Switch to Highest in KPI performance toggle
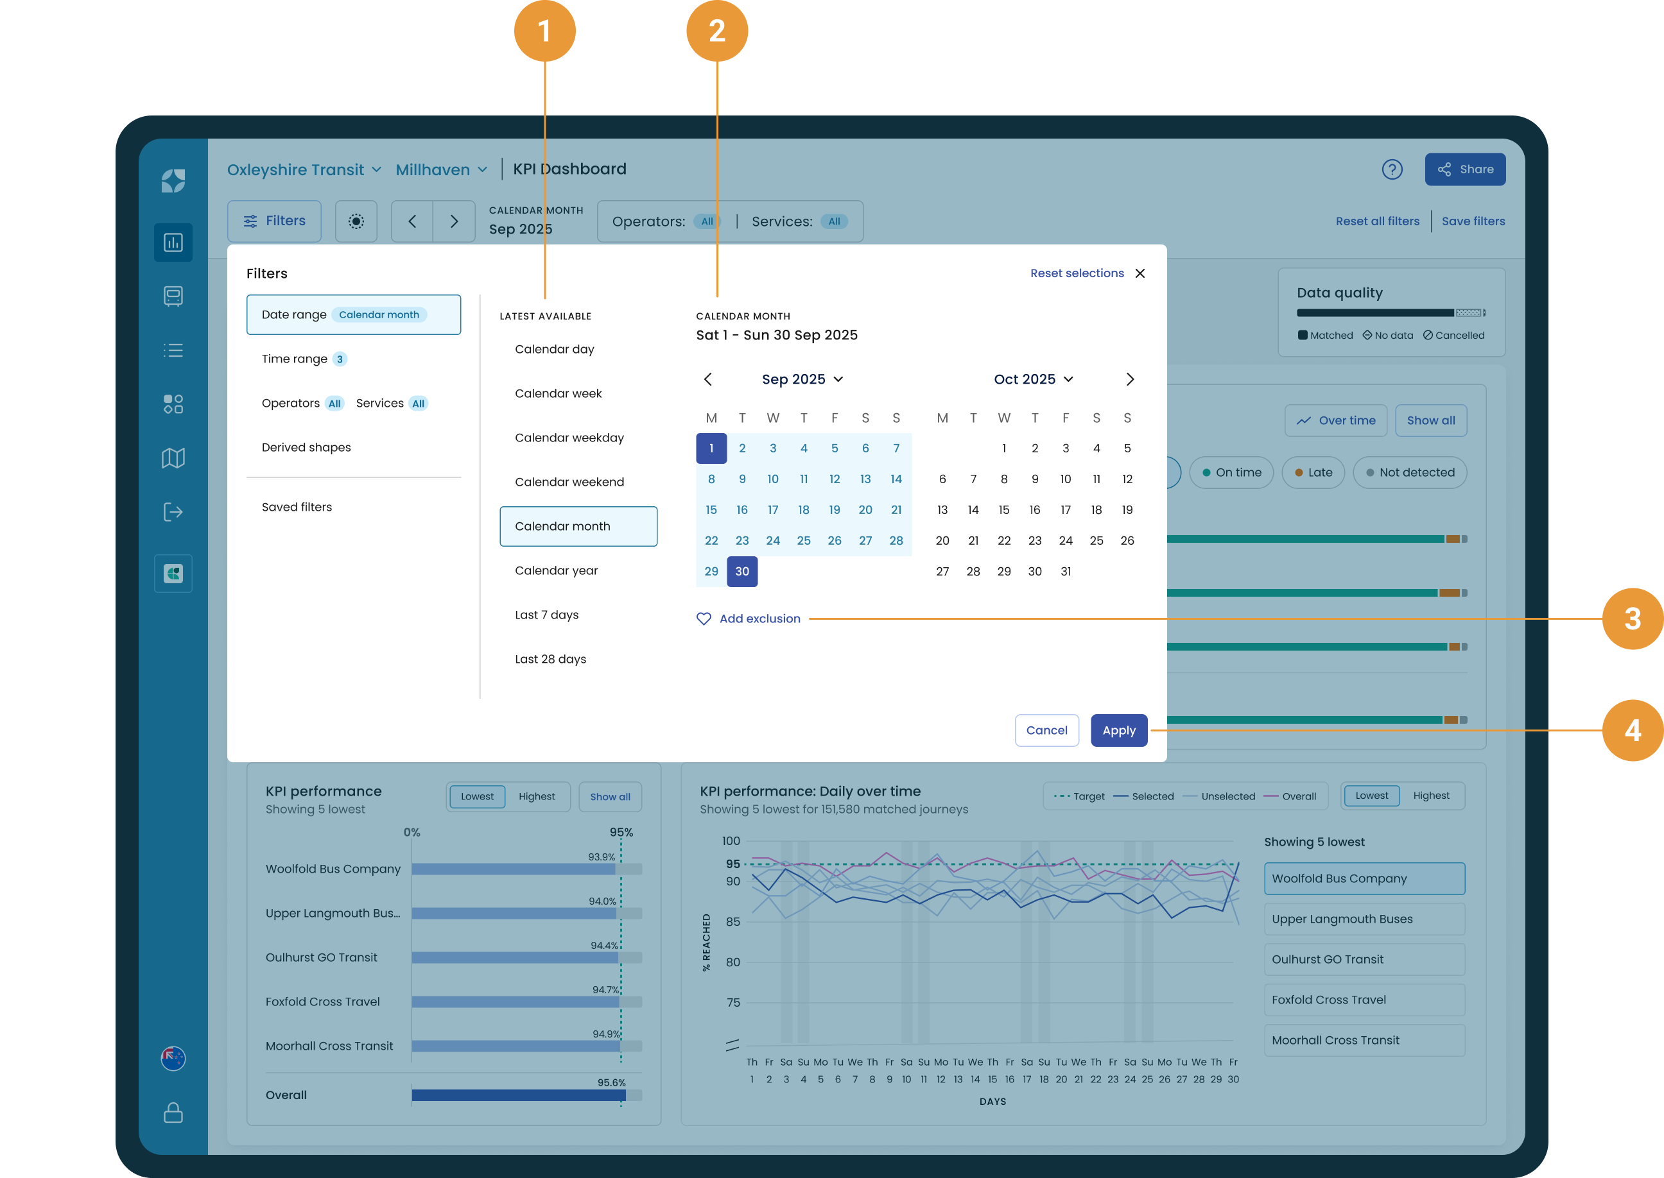 point(536,796)
